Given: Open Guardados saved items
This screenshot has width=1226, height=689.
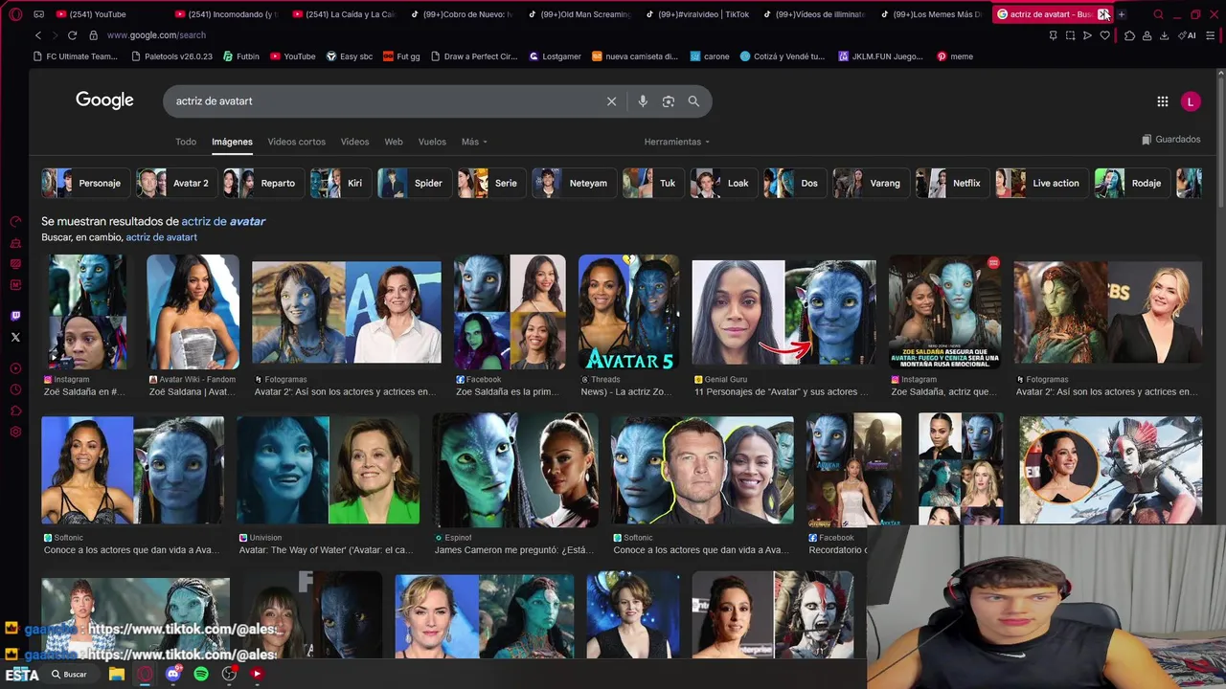Looking at the screenshot, I should [1170, 140].
